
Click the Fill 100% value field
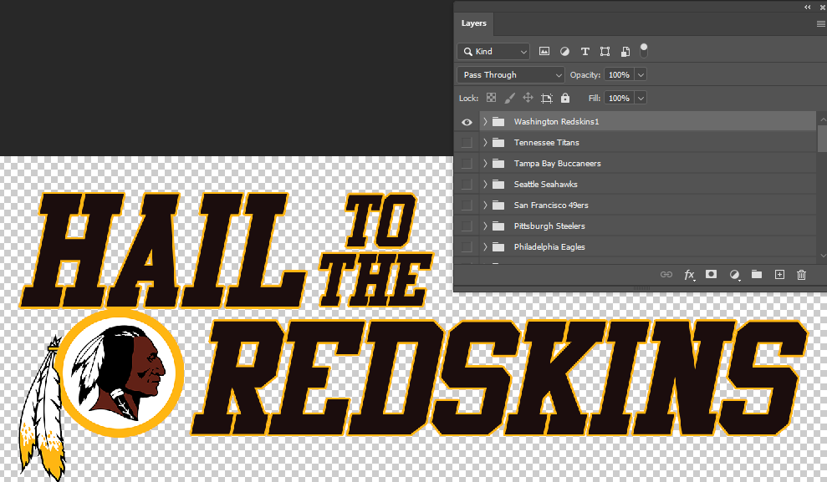(619, 98)
